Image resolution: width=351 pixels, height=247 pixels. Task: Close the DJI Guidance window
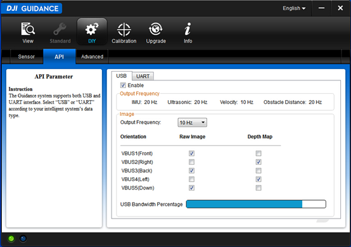click(340, 8)
